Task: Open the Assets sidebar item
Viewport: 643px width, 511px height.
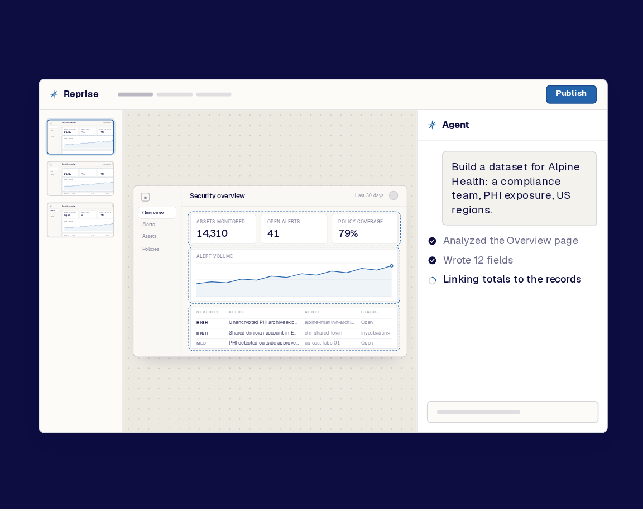Action: [x=149, y=236]
